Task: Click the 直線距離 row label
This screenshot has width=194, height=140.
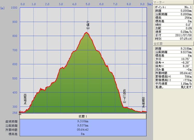Action: click(11, 122)
